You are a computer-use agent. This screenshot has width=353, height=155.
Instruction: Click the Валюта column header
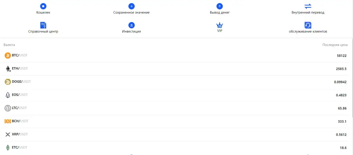(9, 45)
